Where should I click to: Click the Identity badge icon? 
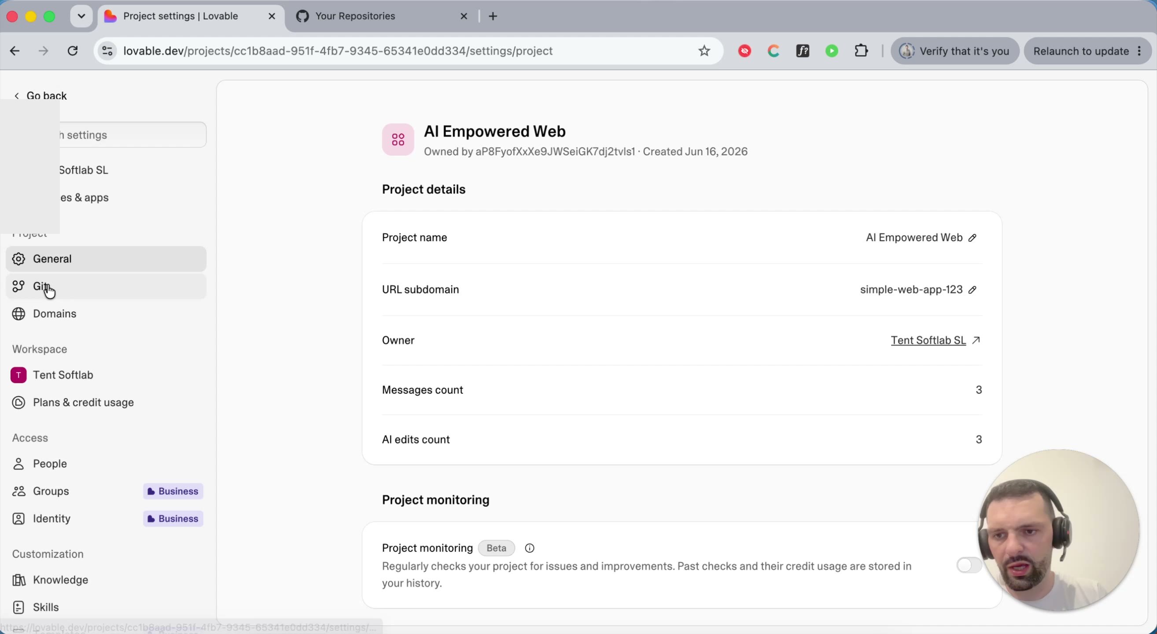pyautogui.click(x=18, y=519)
